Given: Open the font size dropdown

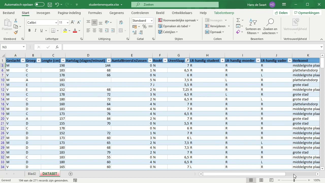Looking at the screenshot, I should pos(67,23).
